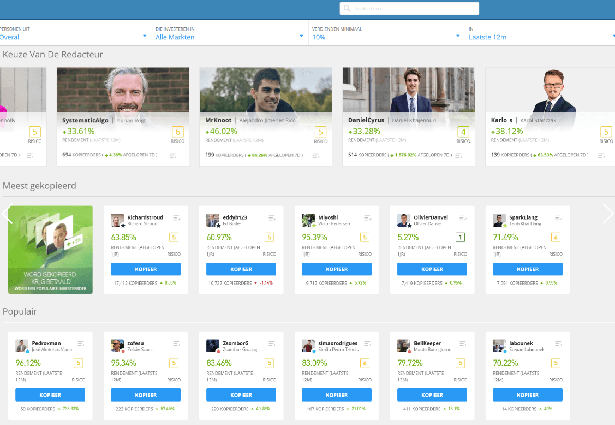
Task: Open eddyb123 avatar
Action: [213, 220]
